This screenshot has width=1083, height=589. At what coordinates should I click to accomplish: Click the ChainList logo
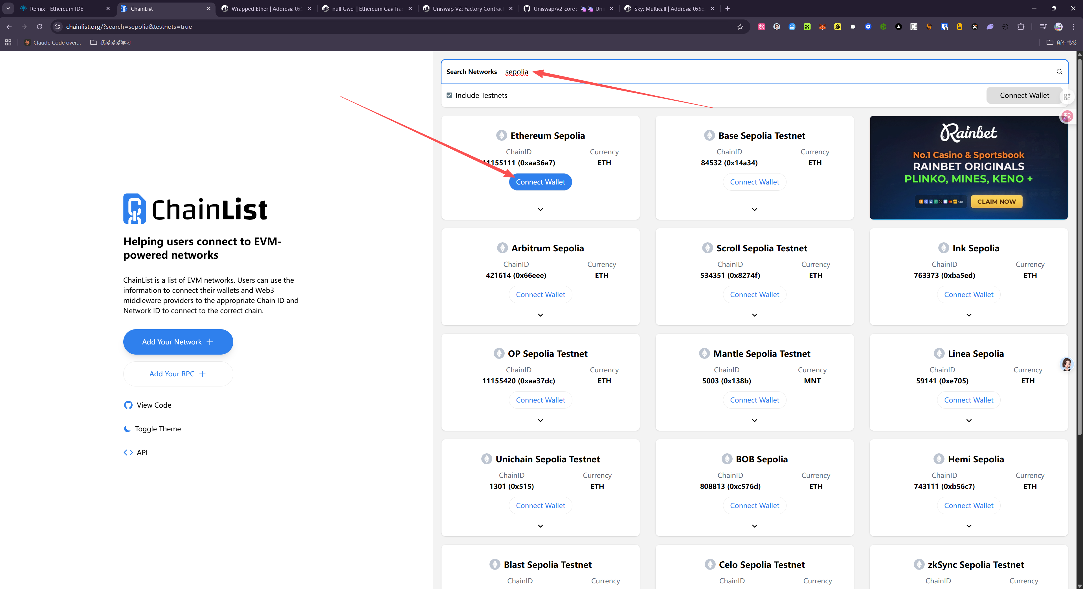[195, 208]
